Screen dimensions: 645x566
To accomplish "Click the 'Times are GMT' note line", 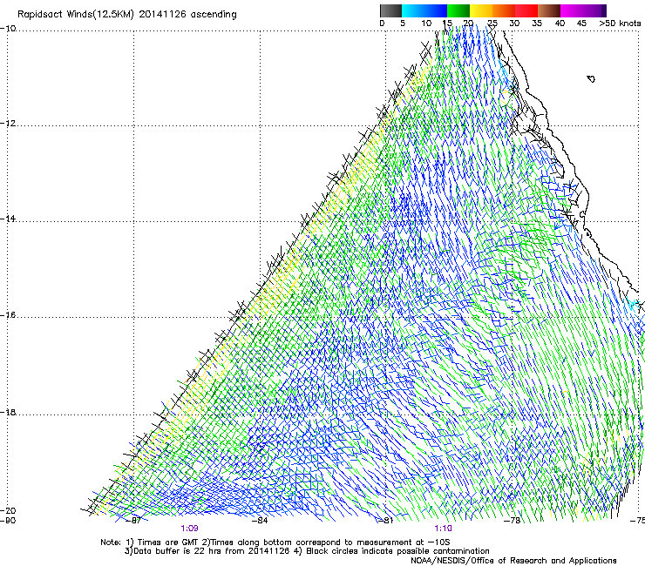I will tap(275, 542).
